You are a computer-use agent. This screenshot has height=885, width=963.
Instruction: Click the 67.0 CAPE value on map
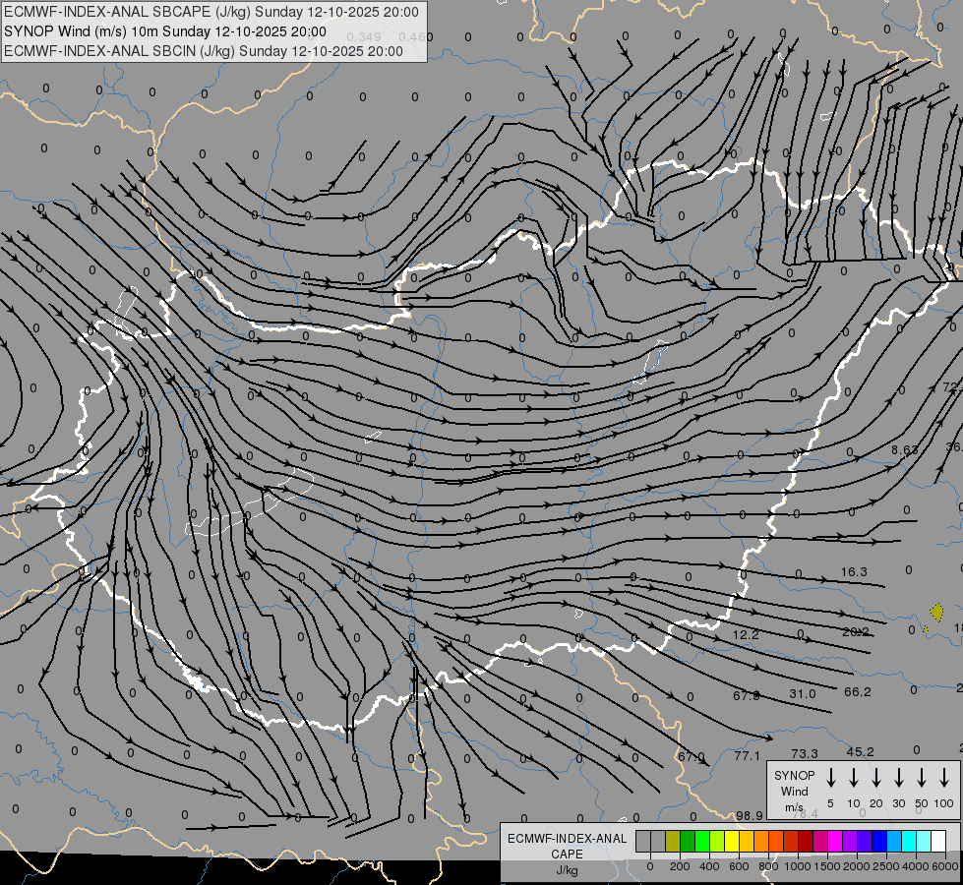point(691,756)
